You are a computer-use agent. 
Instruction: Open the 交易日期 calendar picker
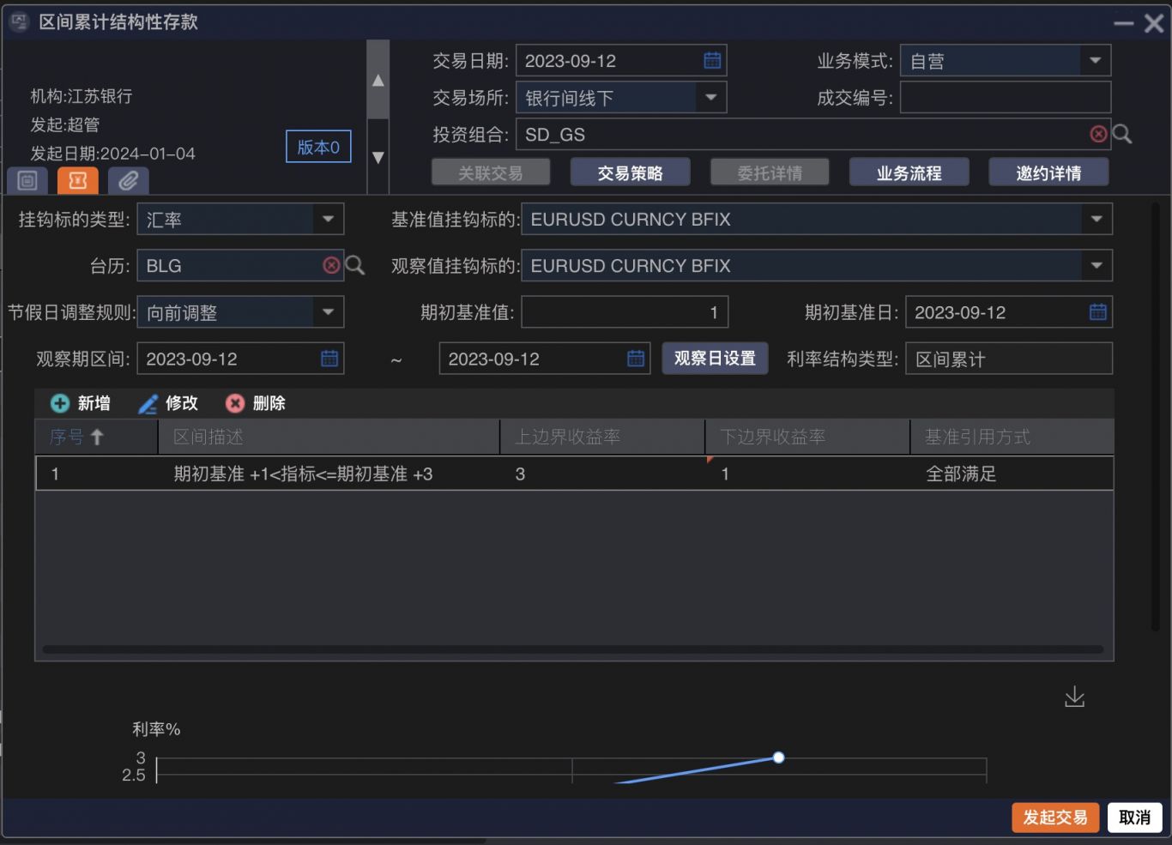pyautogui.click(x=712, y=60)
